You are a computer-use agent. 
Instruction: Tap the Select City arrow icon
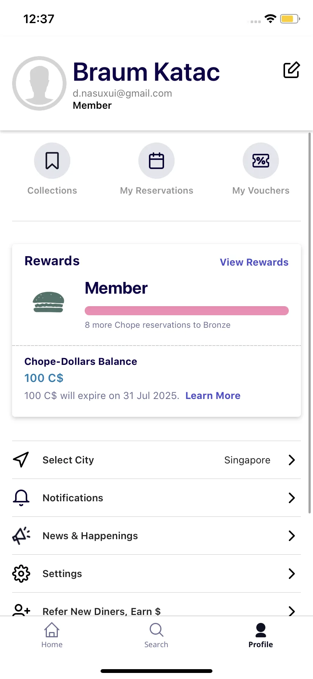(21, 460)
